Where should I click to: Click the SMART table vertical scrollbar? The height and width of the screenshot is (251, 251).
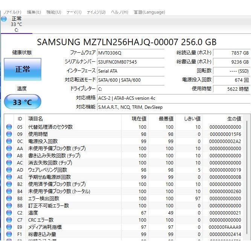pos(247,177)
